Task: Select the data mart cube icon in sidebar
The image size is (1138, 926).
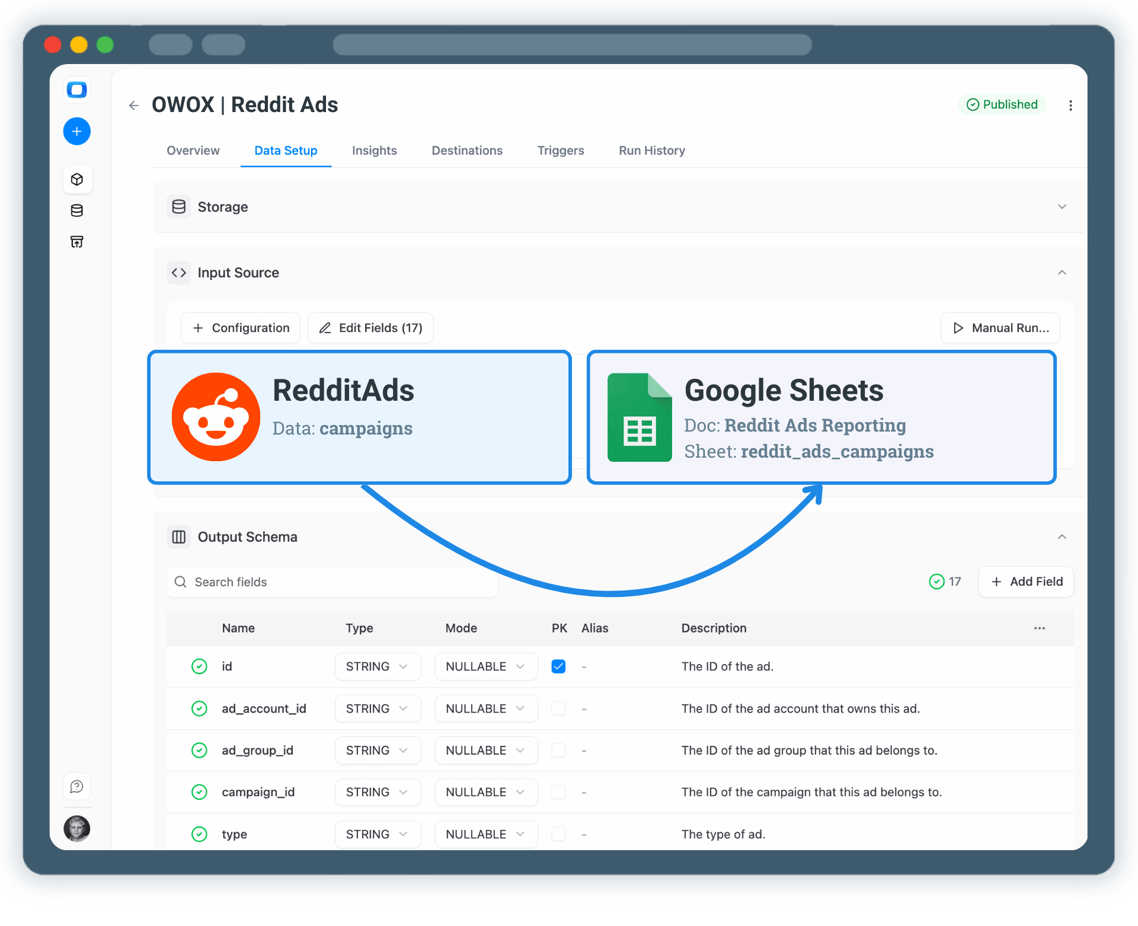Action: (77, 179)
